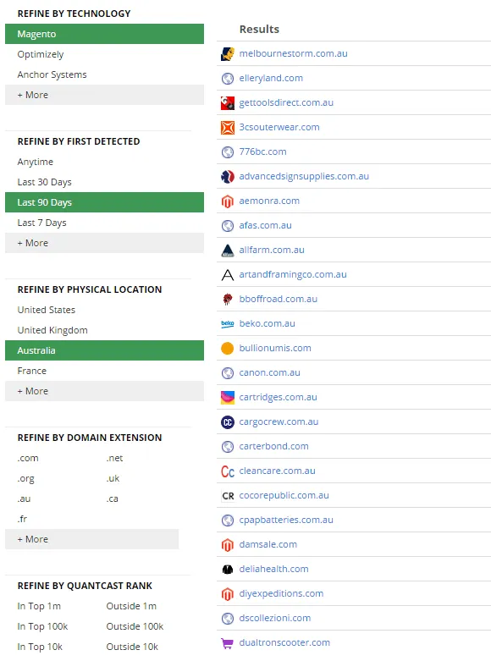Filter by .uk domain extension
The height and width of the screenshot is (661, 491).
coord(113,478)
